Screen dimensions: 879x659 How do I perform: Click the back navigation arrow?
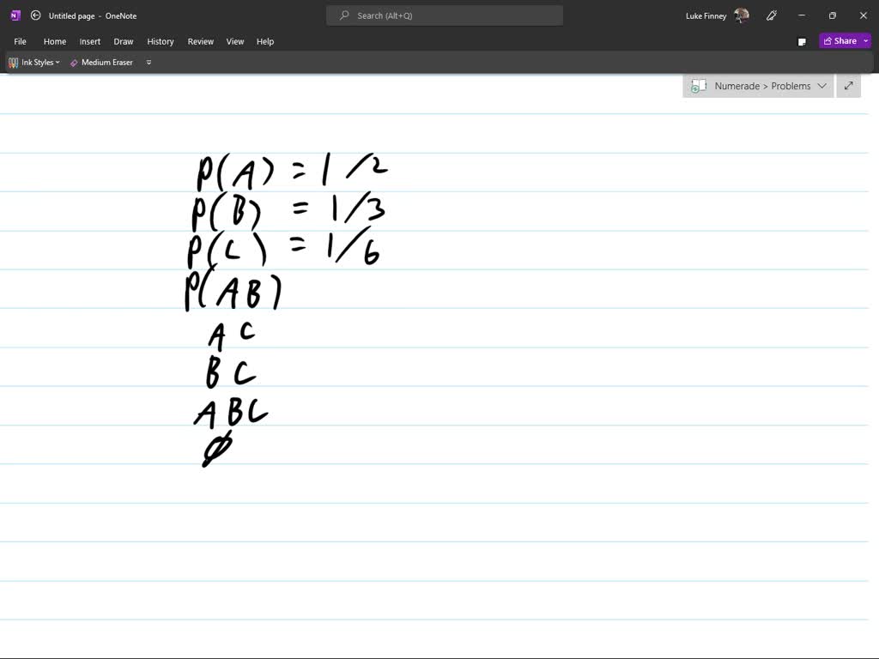coord(35,15)
